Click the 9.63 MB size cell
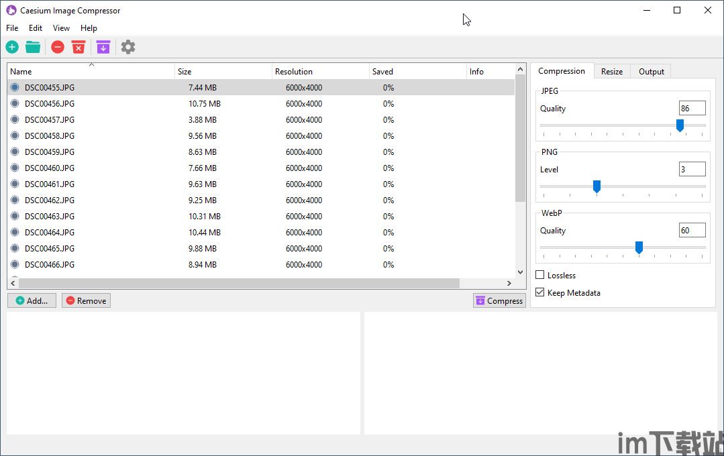Viewport: 724px width, 456px height. tap(202, 184)
